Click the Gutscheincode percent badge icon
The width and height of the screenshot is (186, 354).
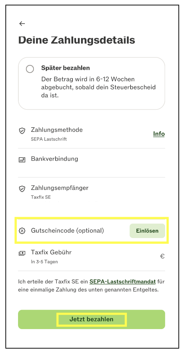point(22,231)
